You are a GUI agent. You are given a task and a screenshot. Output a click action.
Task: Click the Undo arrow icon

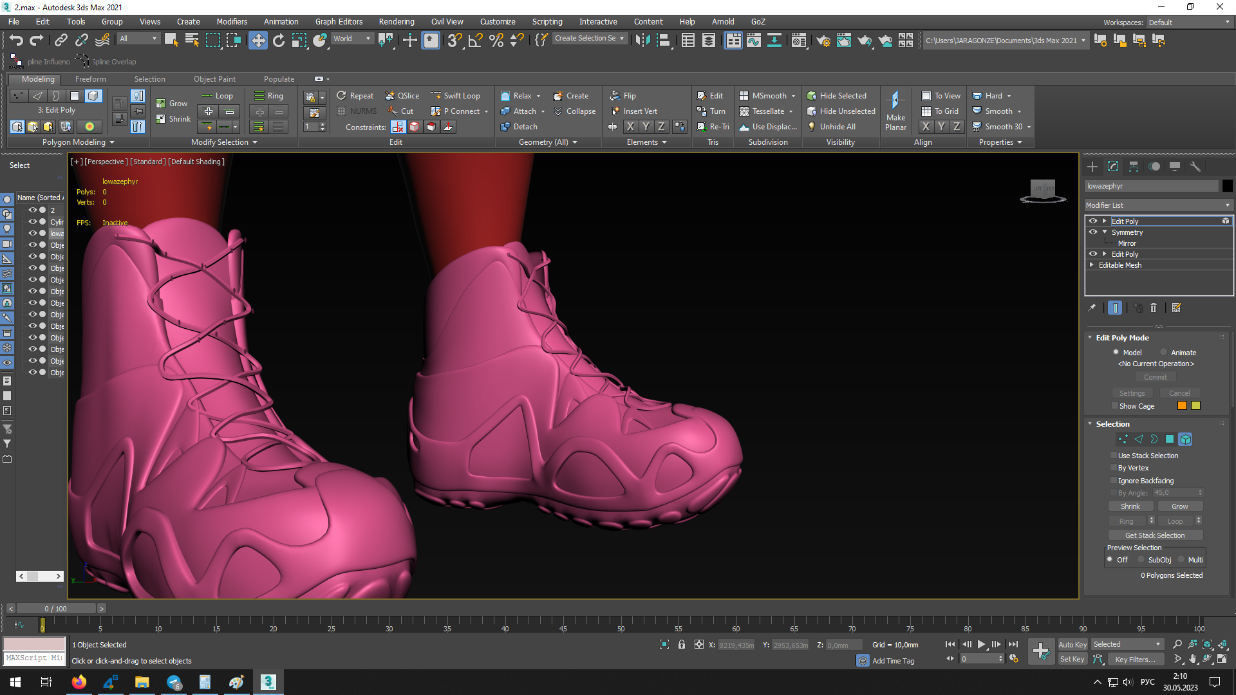click(x=16, y=41)
